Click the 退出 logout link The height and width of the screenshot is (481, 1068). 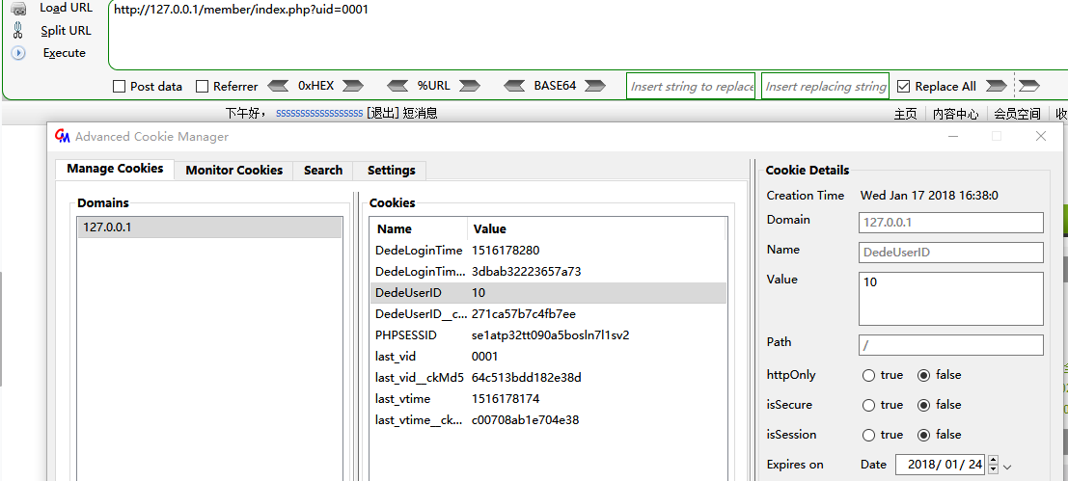(x=382, y=113)
